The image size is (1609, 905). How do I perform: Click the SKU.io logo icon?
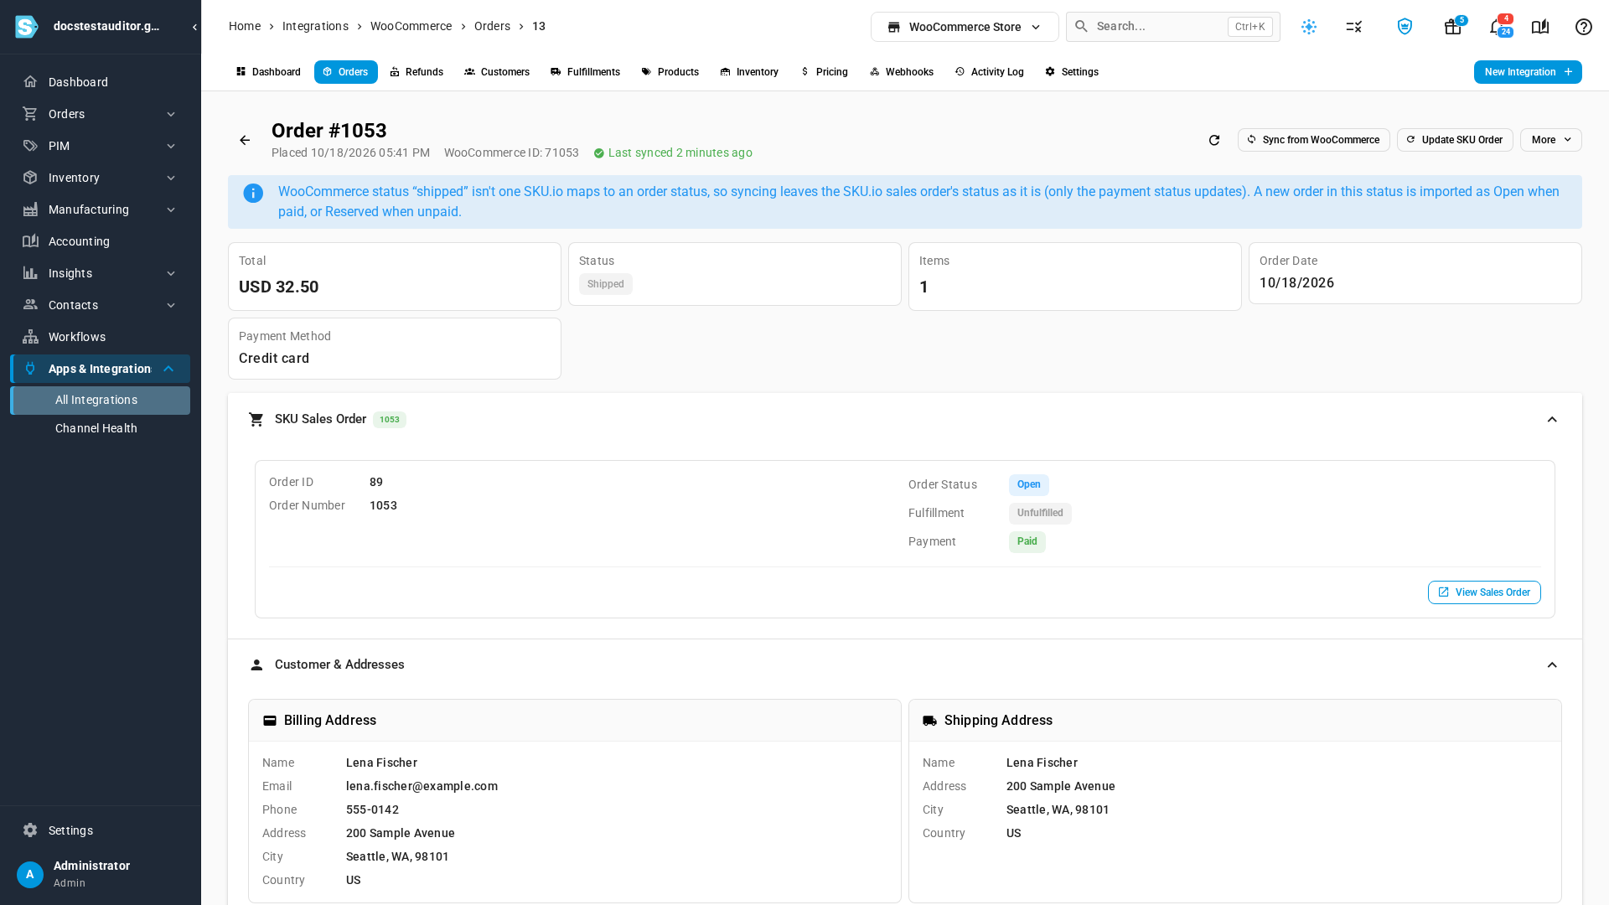[x=27, y=27]
